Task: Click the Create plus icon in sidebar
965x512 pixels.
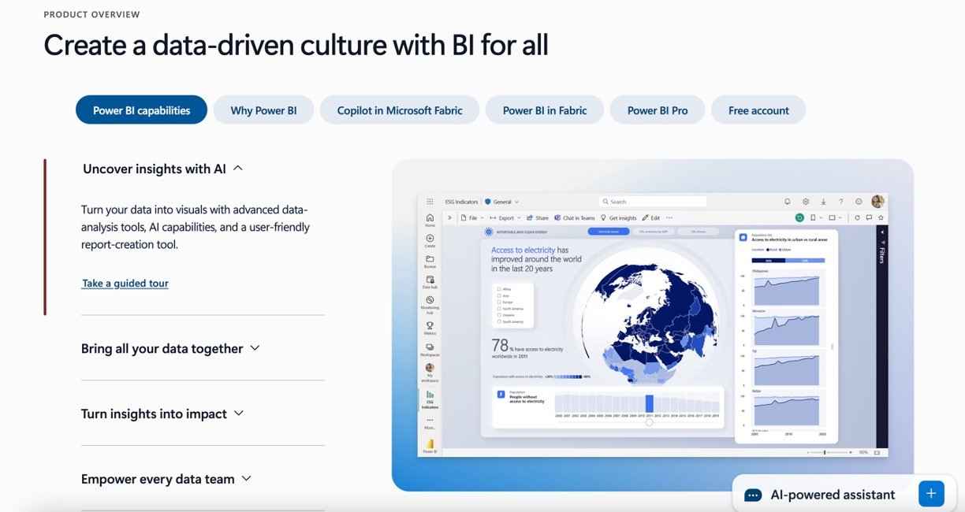Action: [x=430, y=238]
